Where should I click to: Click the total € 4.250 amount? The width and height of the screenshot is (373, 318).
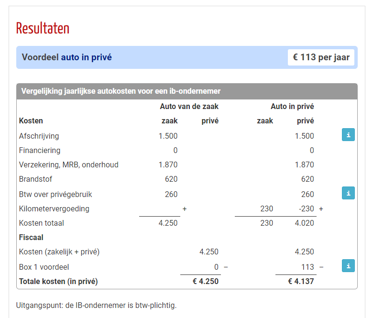[x=206, y=281]
